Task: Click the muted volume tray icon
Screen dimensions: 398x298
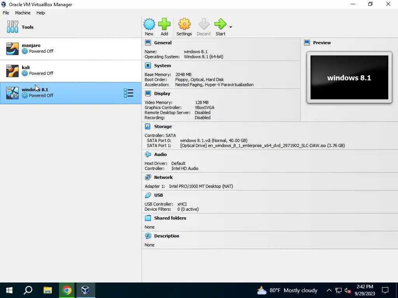Action: tap(347, 290)
